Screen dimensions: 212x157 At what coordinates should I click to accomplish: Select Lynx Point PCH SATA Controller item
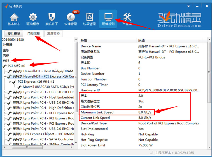point(43,139)
